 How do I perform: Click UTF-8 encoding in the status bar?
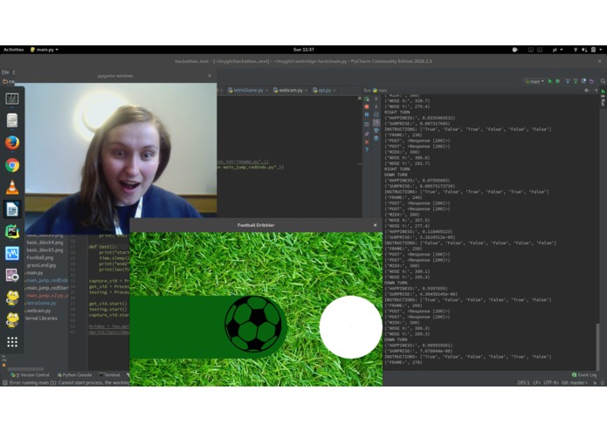tap(550, 383)
